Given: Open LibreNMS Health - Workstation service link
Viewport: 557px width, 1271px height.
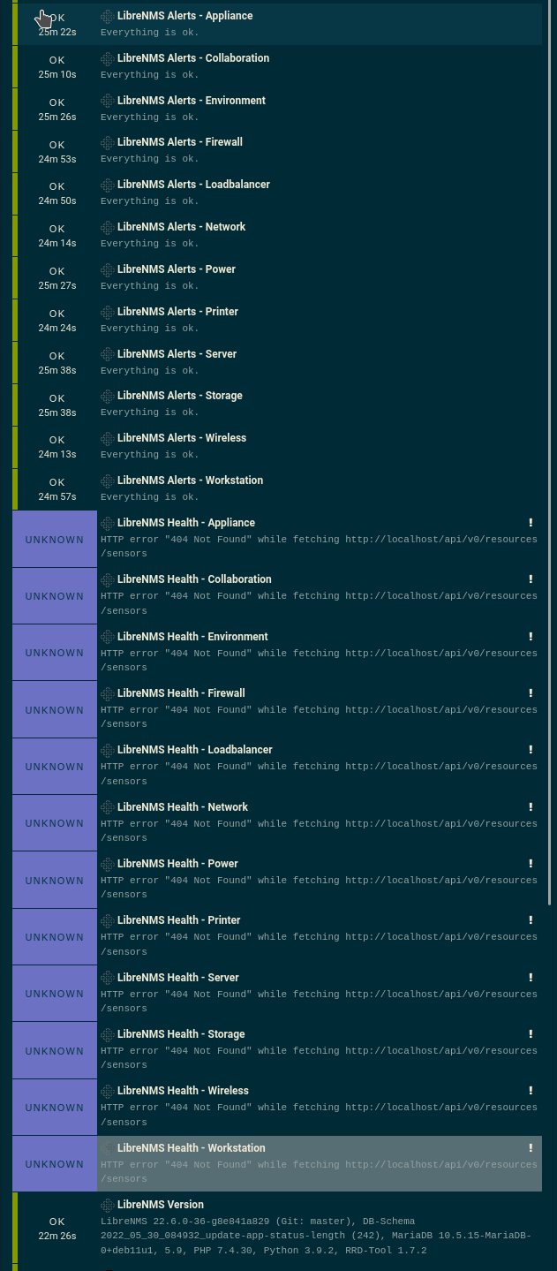Looking at the screenshot, I should pyautogui.click(x=191, y=1148).
